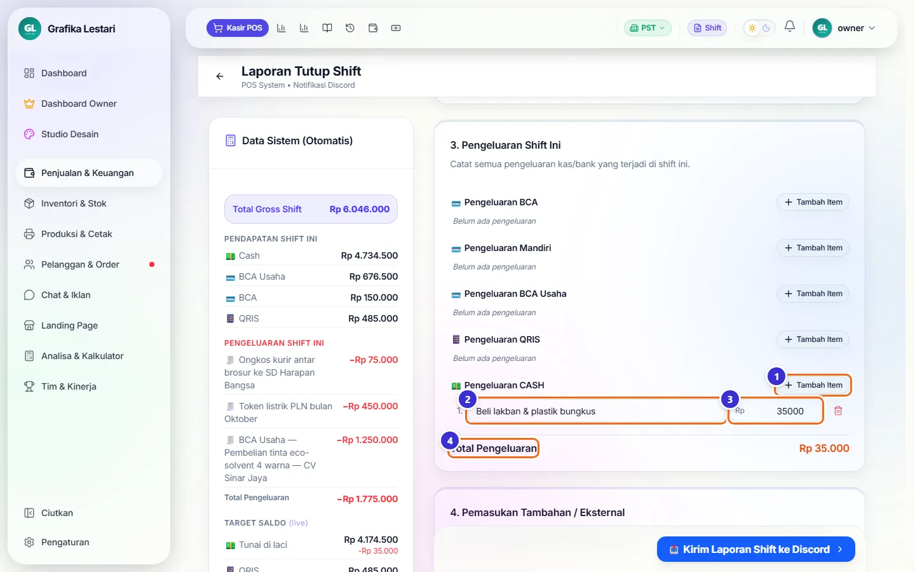This screenshot has height=572, width=915.
Task: Open Pengaturan settings
Action: click(89, 542)
